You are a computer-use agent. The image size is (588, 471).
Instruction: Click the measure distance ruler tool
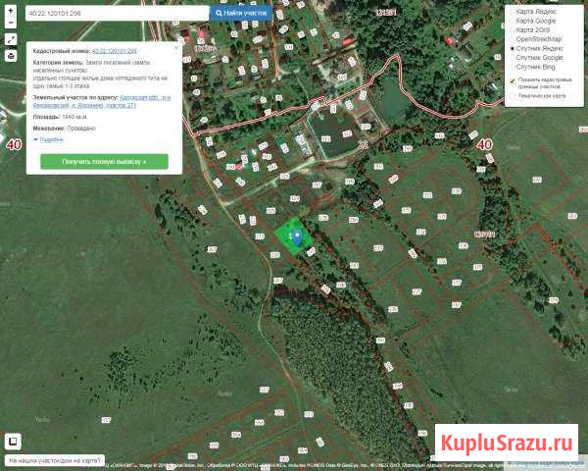pos(10,40)
